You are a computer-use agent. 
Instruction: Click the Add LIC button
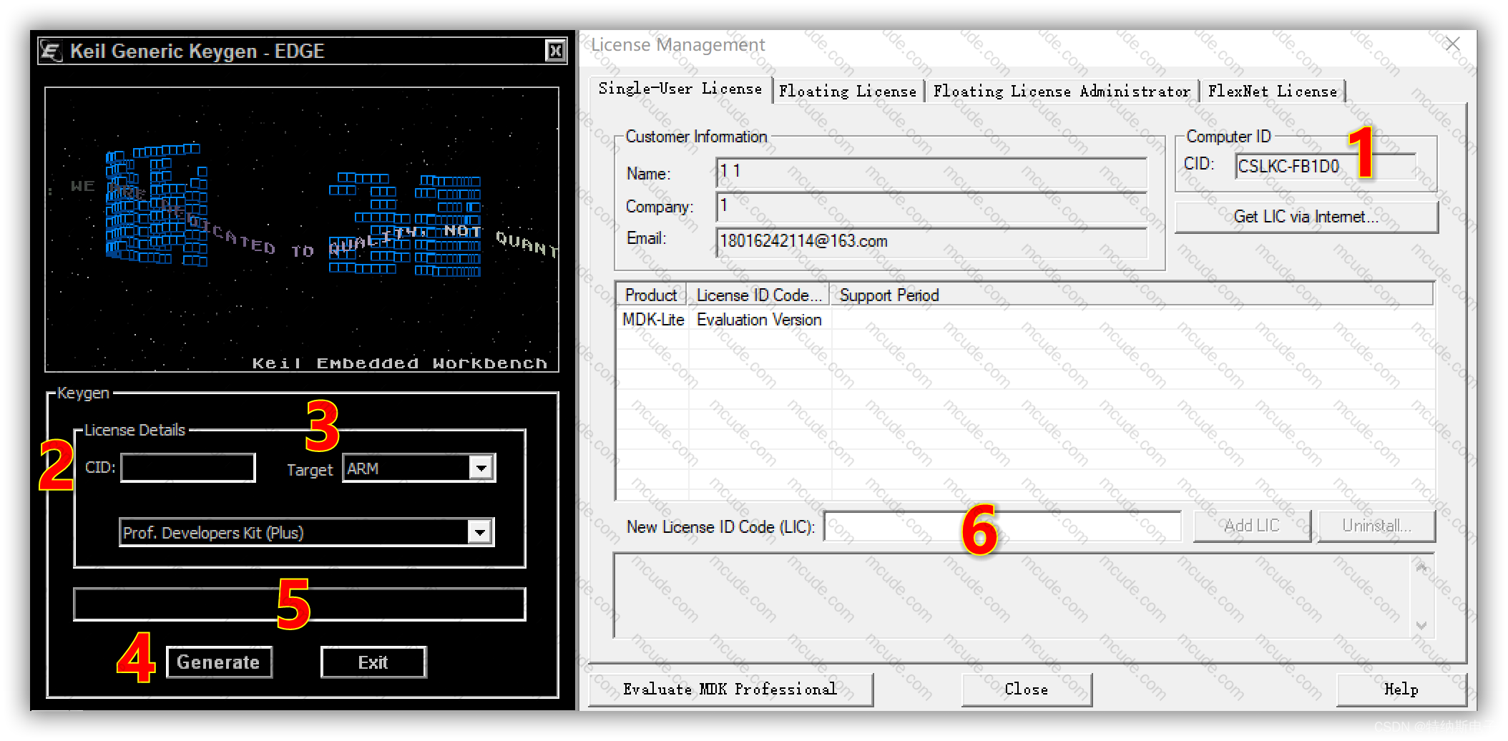(x=1252, y=526)
